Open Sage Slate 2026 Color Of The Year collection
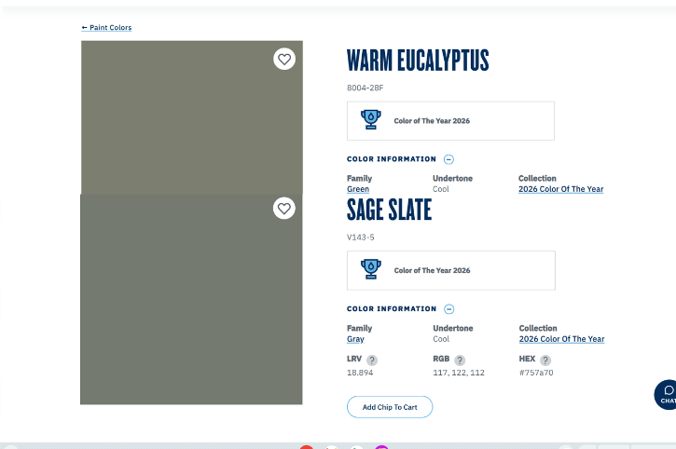 point(561,339)
